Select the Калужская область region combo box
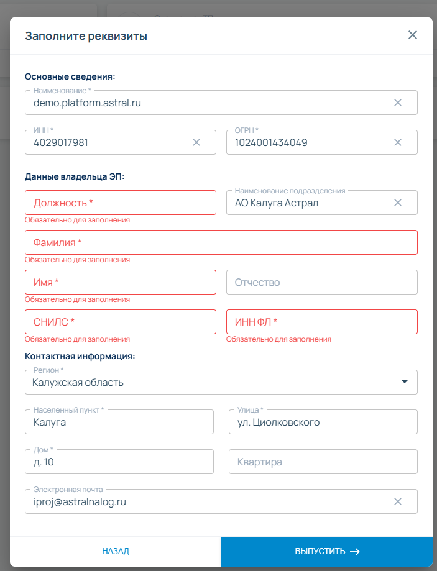Viewport: 437px width, 571px height. (221, 382)
